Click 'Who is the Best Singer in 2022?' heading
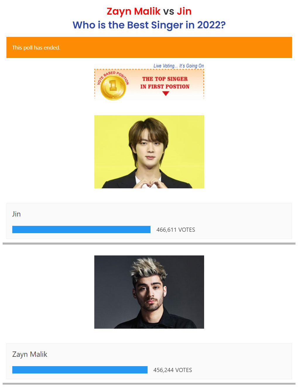 pos(149,25)
